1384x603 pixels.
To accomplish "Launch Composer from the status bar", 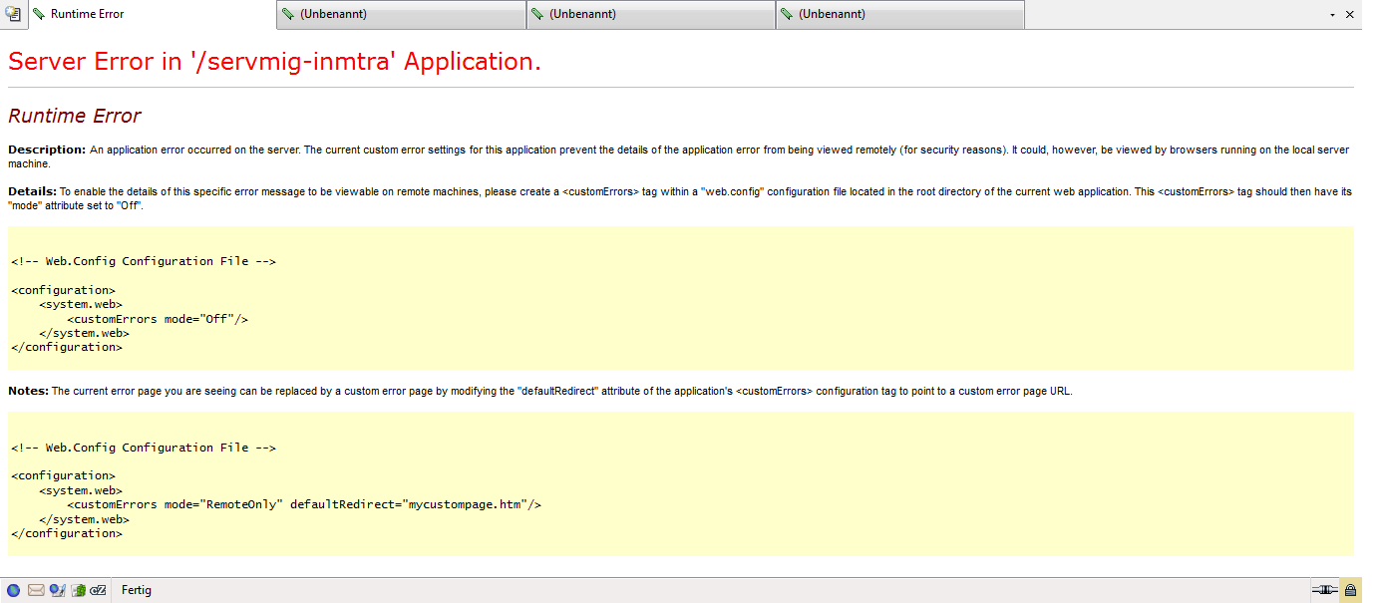I will click(x=57, y=590).
